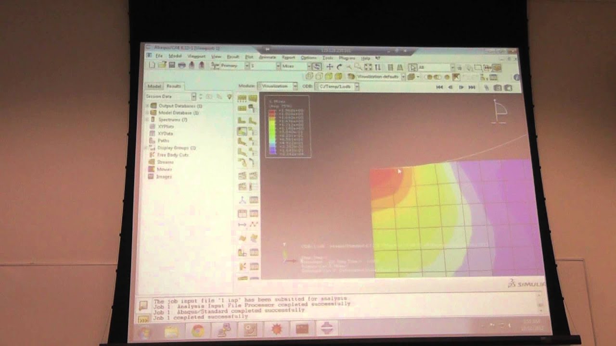Click the Free Body Cut toolbox icon
This screenshot has width=616, height=346.
coord(243,266)
